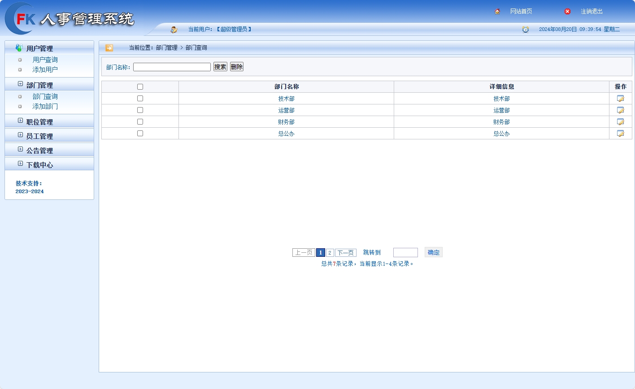Screen dimensions: 635x389
Task: Click 财务部 in the 部门名称 column
Action: (x=286, y=122)
